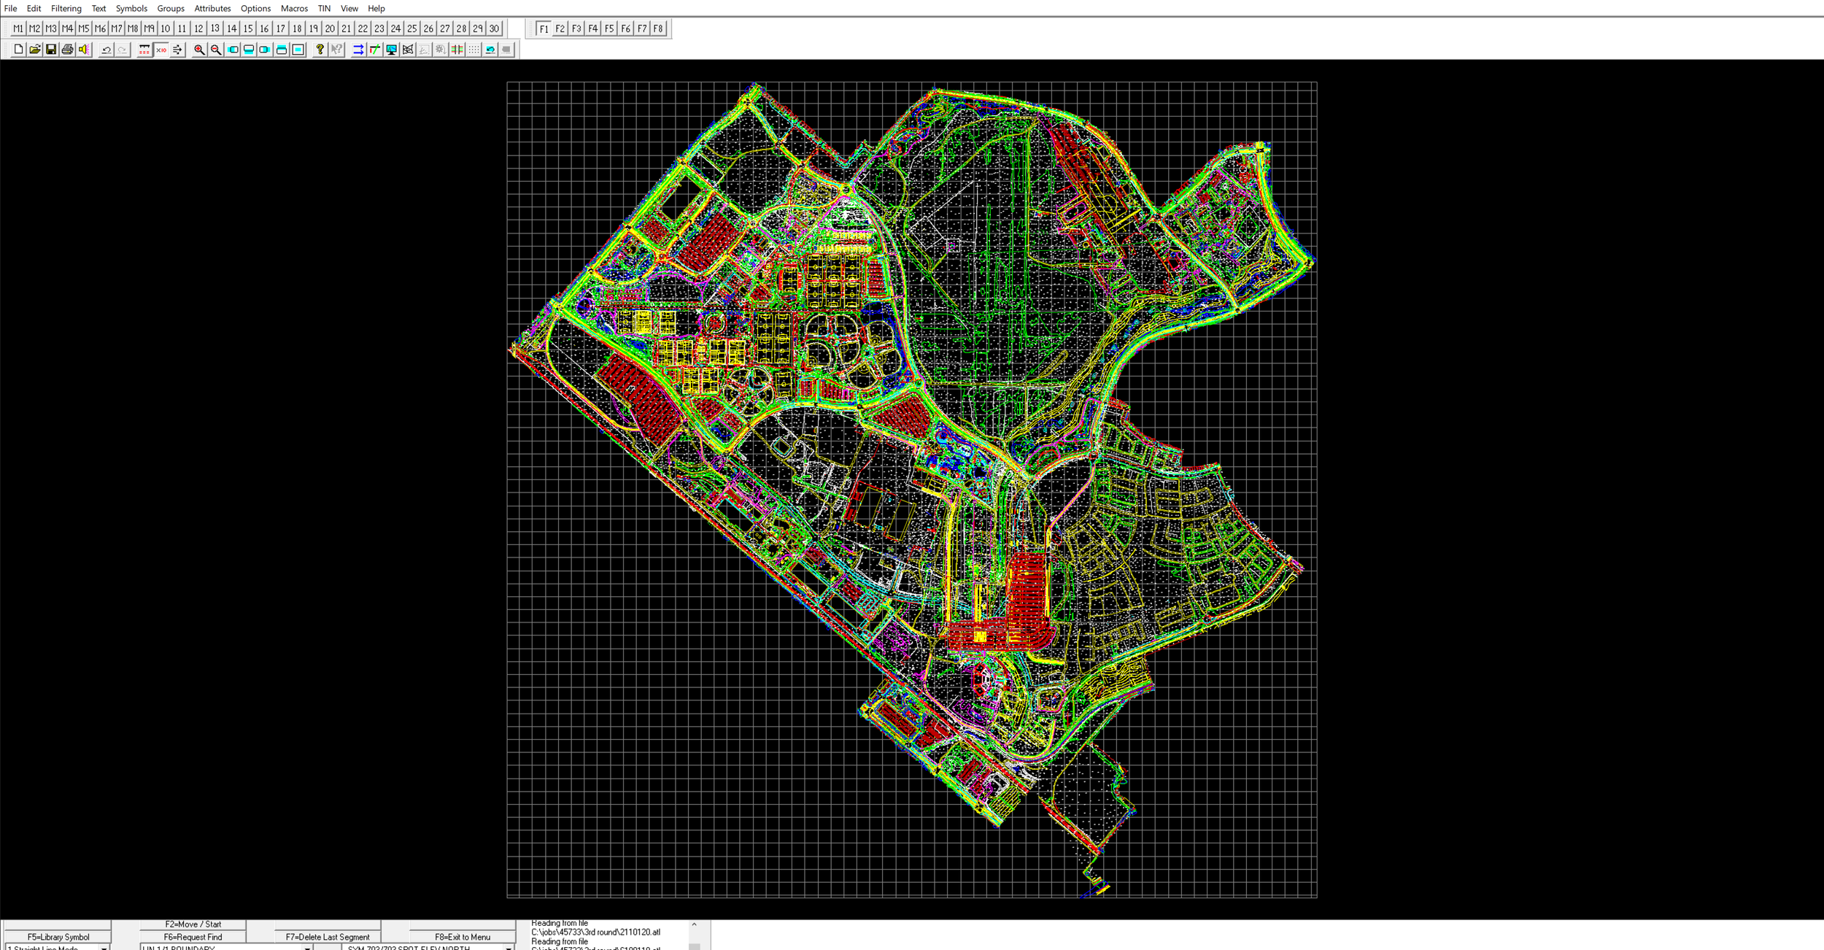Click the F6=Request Find button
Viewport: 1824px width, 950px height.
coord(193,937)
